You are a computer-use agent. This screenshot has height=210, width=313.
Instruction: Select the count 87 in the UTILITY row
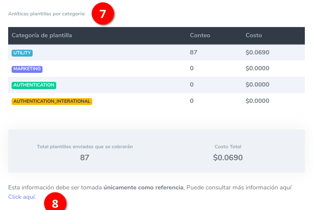point(194,52)
